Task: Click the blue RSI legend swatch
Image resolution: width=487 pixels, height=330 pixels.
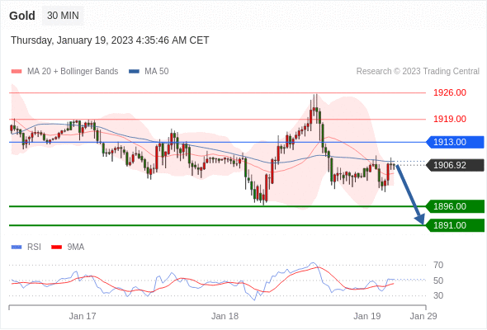Action: 17,247
